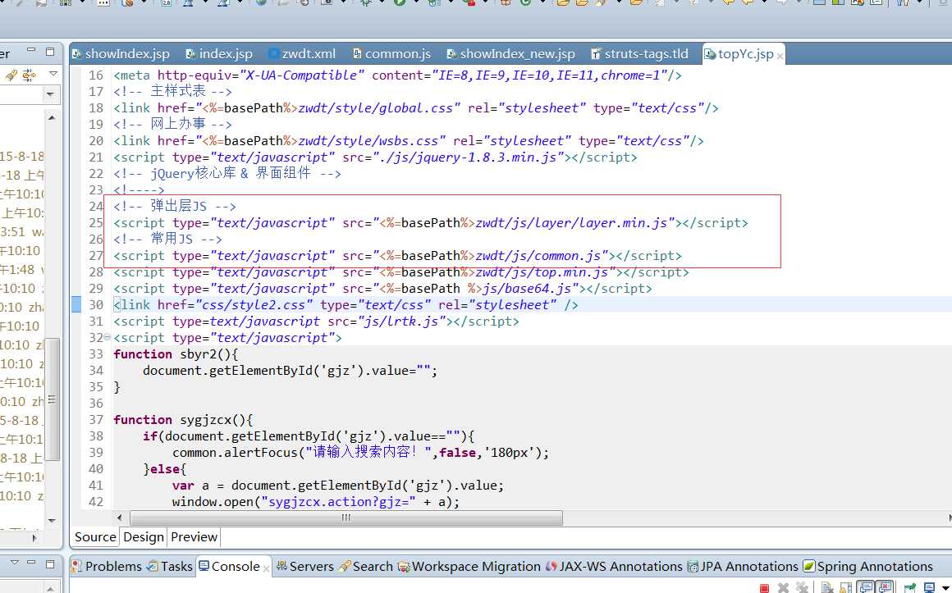Click the left panel scroll-up arrow

(x=52, y=118)
